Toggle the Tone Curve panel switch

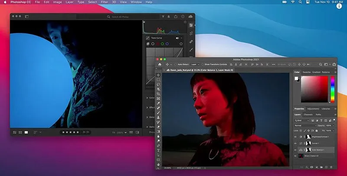pyautogui.click(x=178, y=38)
